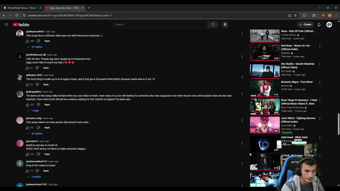
Task: Open Rod Wave Blame On You title
Action: tap(295, 47)
